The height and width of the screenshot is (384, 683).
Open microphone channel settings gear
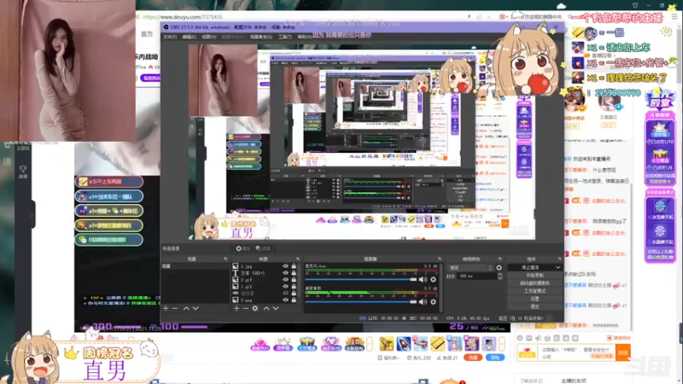click(433, 280)
